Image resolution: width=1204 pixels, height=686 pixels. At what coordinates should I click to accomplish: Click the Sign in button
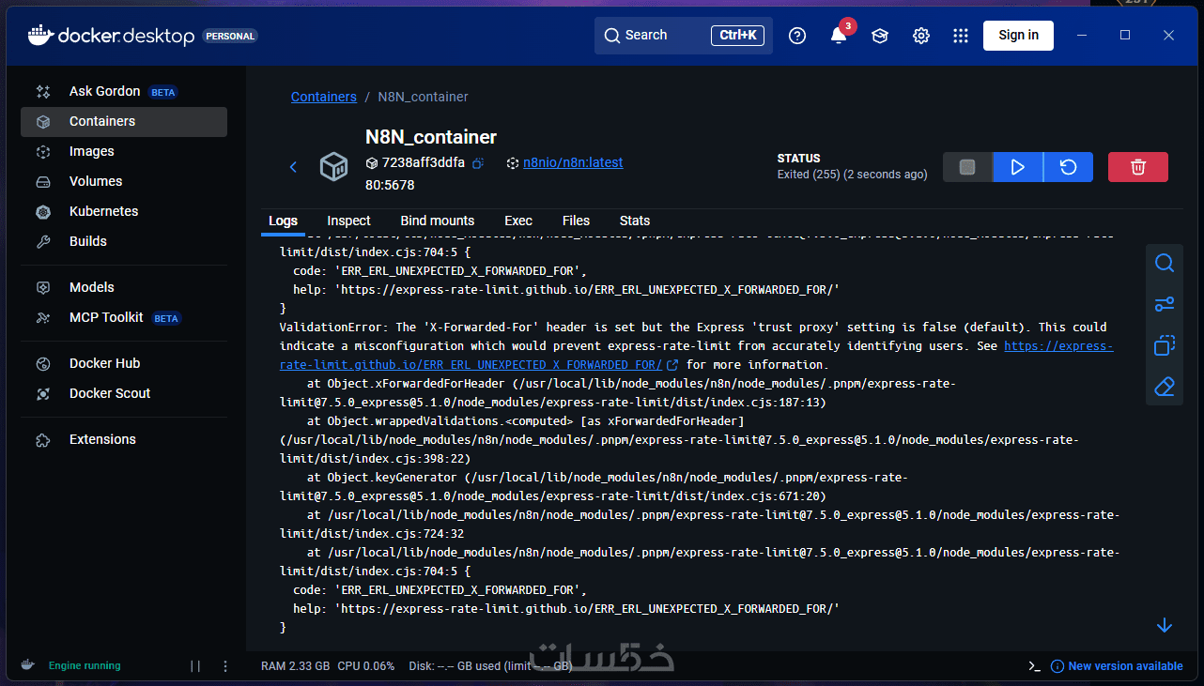(1018, 36)
